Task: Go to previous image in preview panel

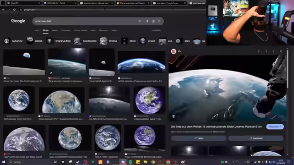Action: coord(259,51)
